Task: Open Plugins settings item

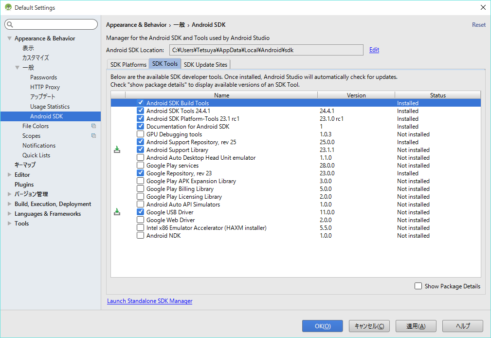Action: pyautogui.click(x=24, y=185)
